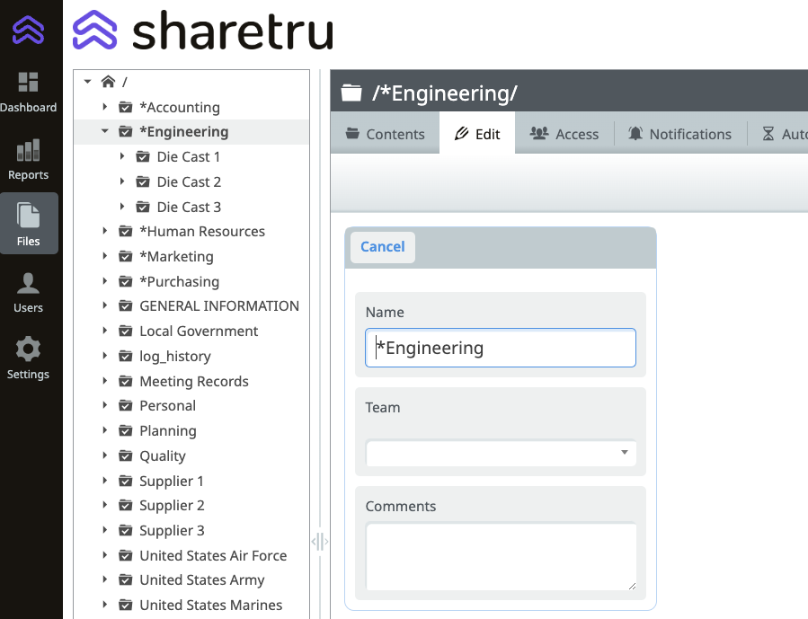Image resolution: width=808 pixels, height=619 pixels.
Task: Select the Personal folder row
Action: pyautogui.click(x=191, y=406)
